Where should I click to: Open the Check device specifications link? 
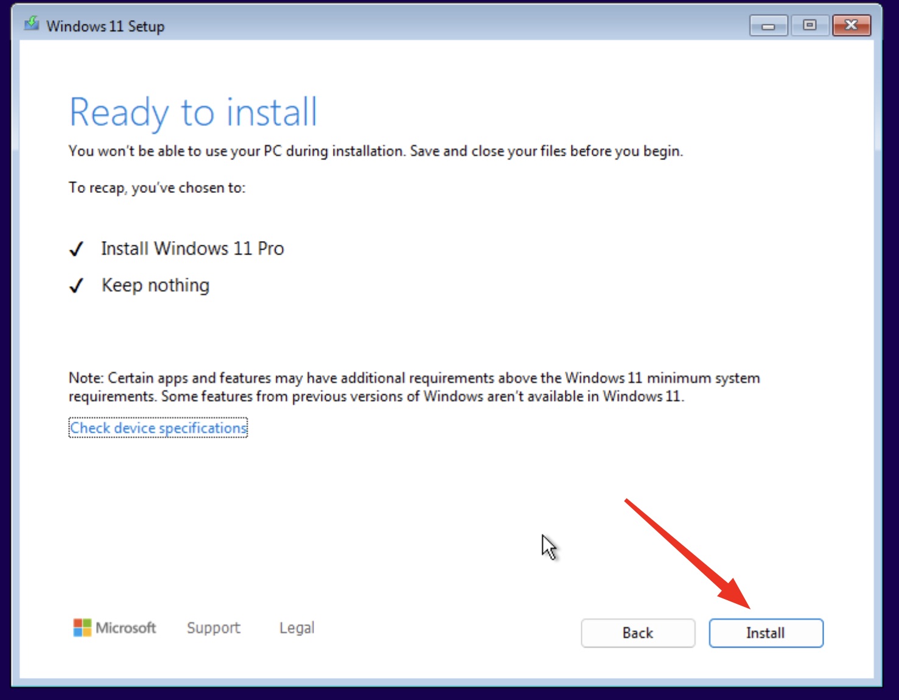tap(158, 428)
